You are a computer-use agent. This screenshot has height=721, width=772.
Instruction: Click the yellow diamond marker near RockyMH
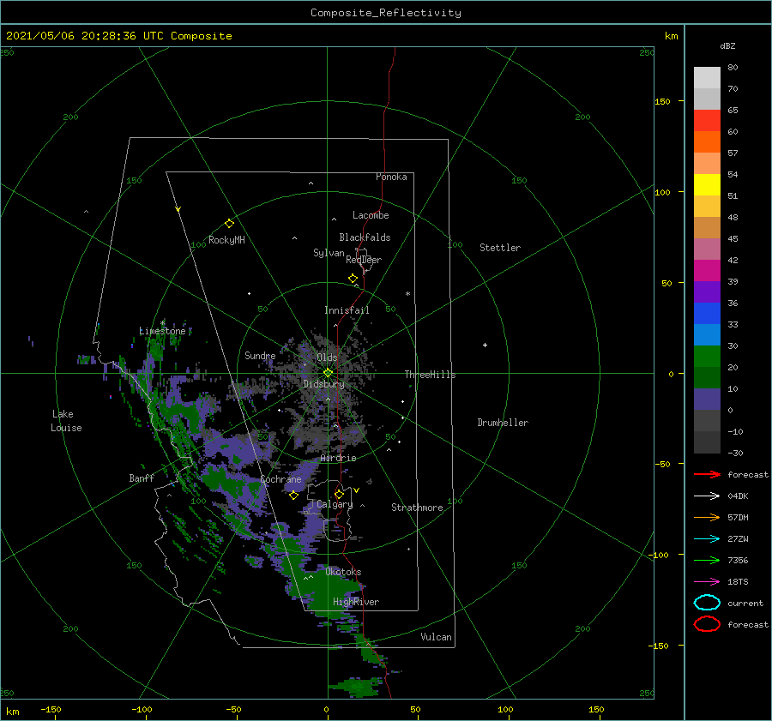229,224
